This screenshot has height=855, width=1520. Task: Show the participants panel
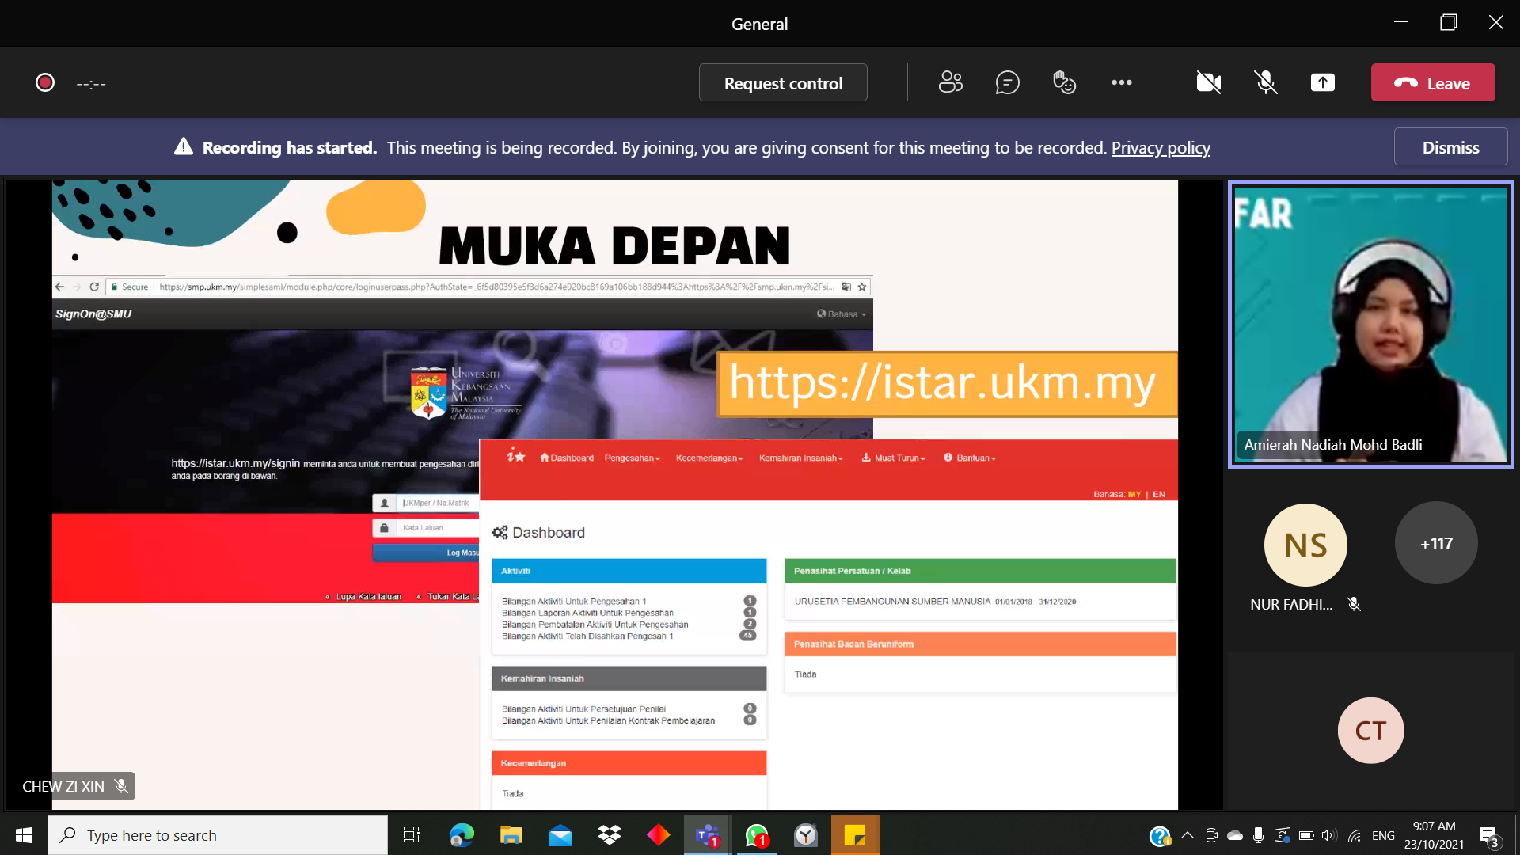point(950,82)
